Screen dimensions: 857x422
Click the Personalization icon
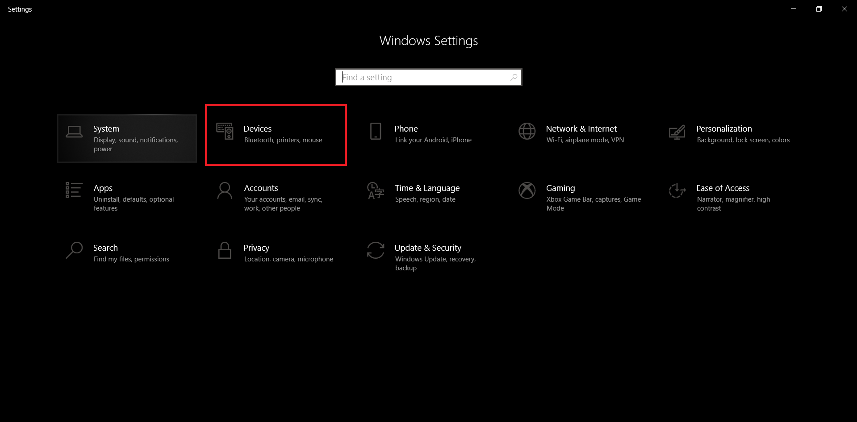(677, 132)
